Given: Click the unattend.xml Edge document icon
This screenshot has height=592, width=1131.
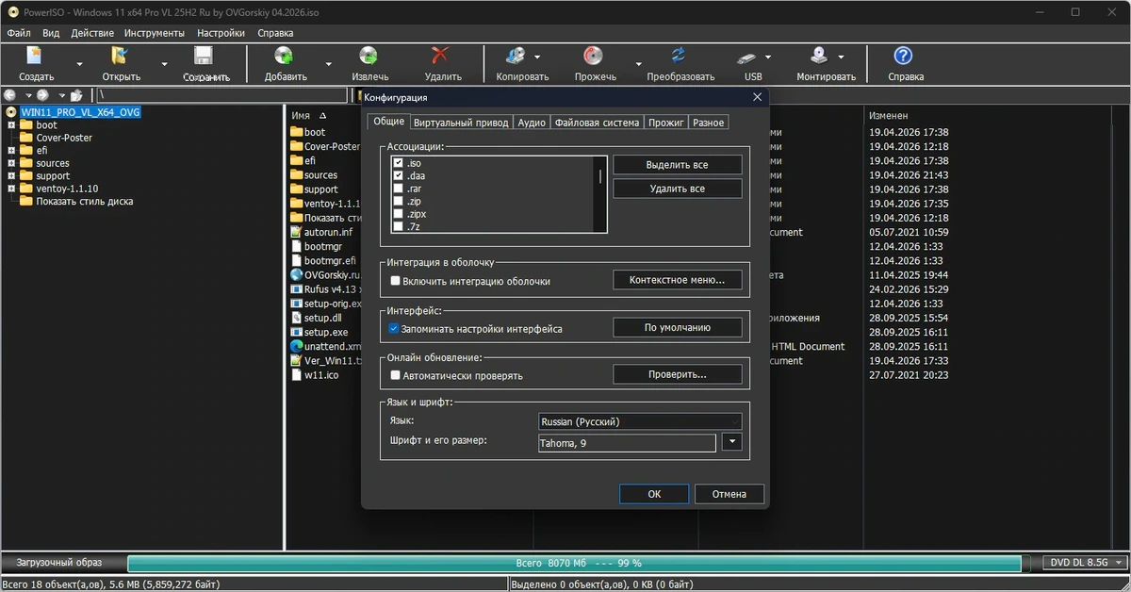Looking at the screenshot, I should pos(296,346).
